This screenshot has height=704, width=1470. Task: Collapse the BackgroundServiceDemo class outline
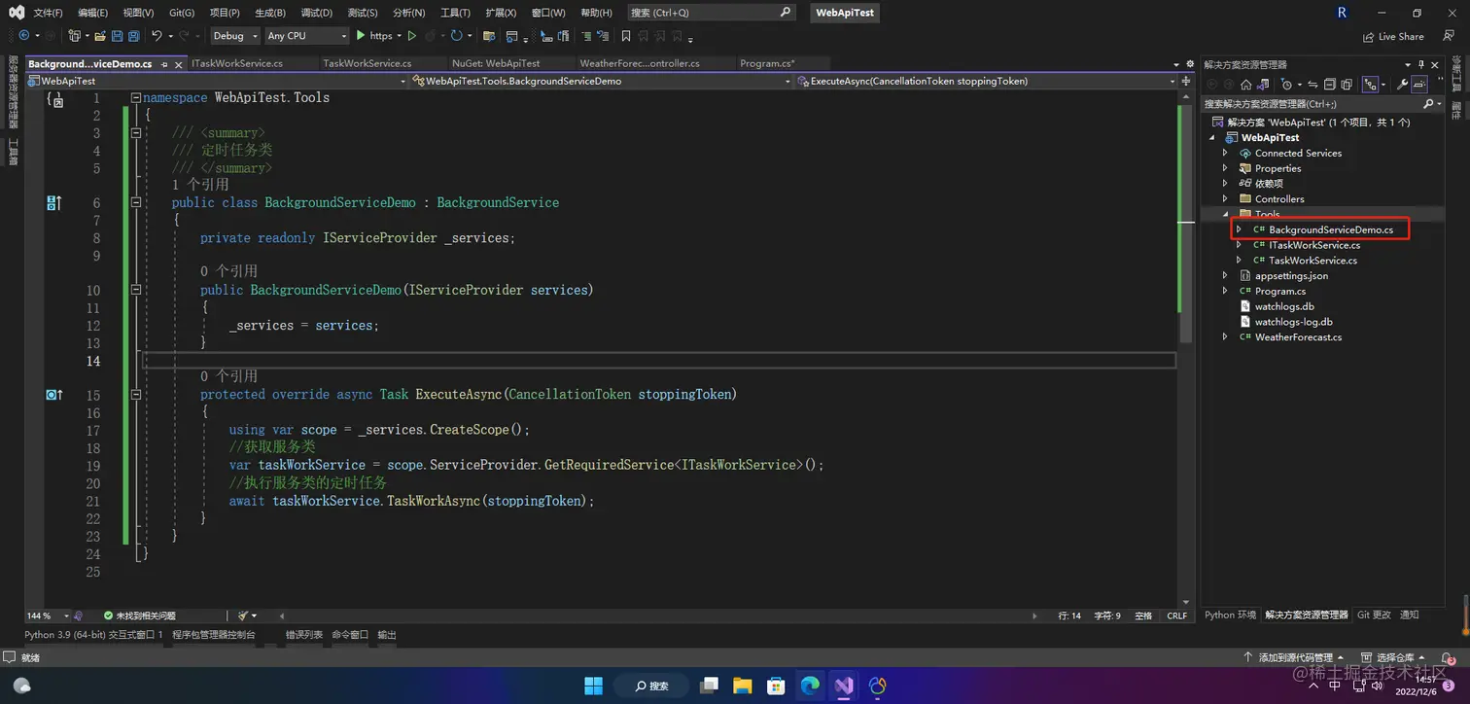135,202
